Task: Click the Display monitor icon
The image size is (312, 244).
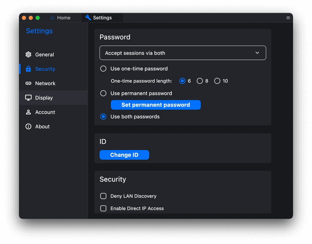Action: (x=28, y=98)
